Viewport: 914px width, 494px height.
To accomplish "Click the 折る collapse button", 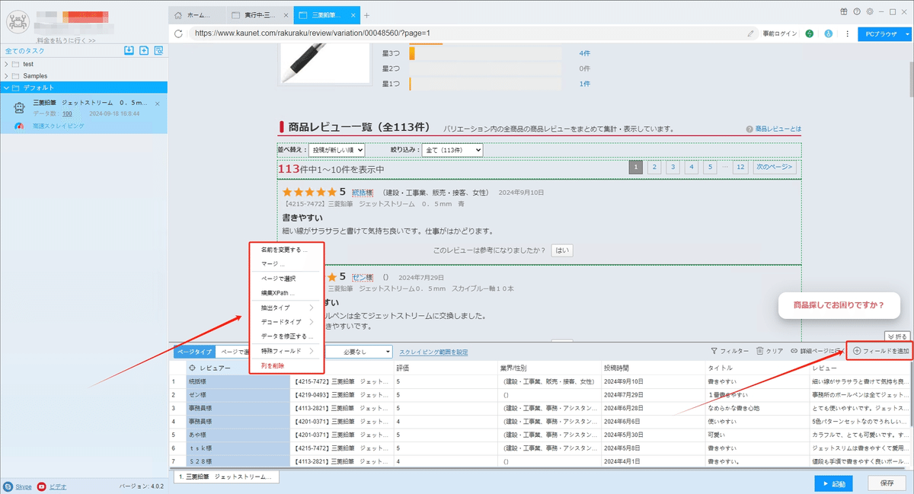I will coord(898,336).
